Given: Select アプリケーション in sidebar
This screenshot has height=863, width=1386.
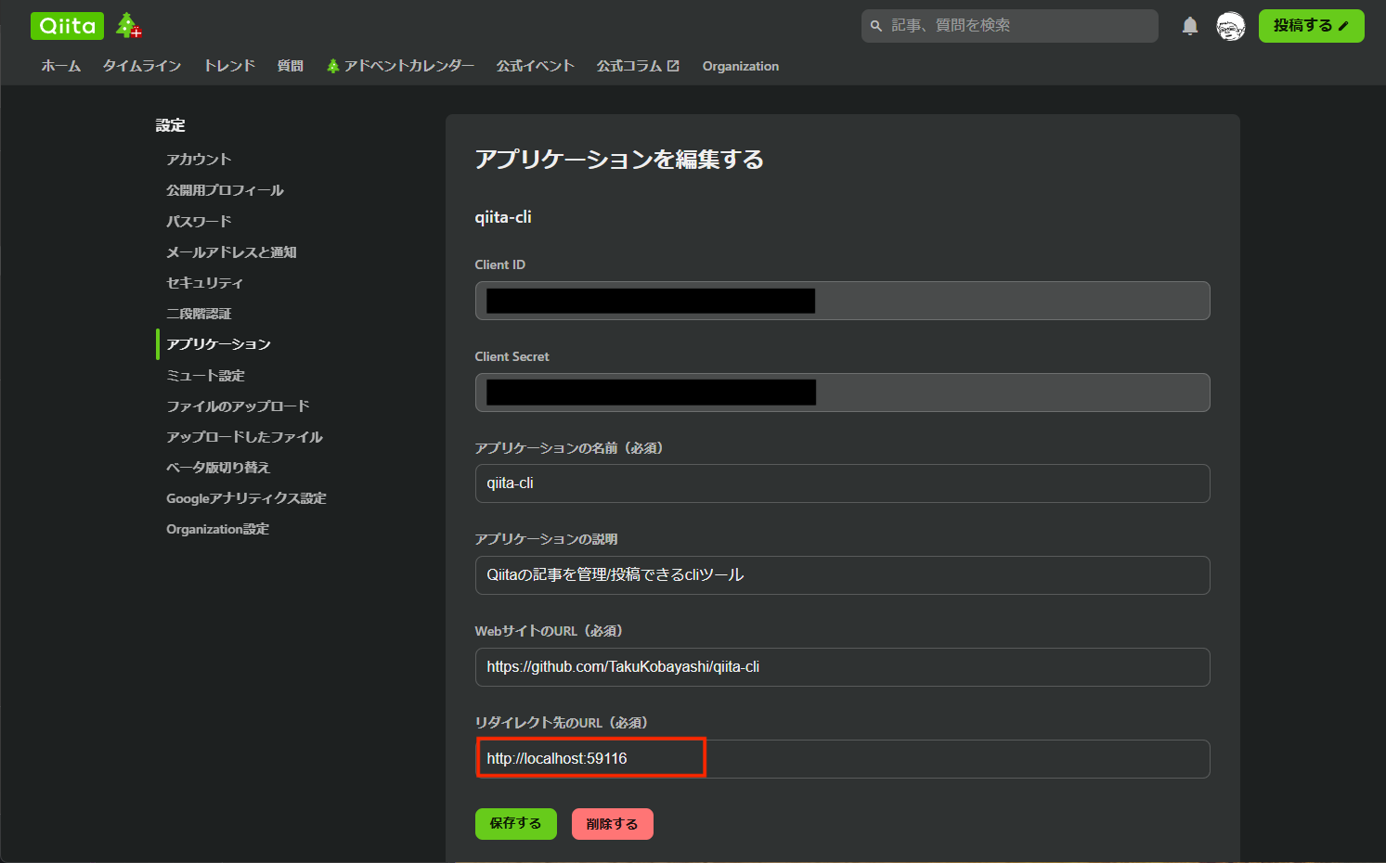Looking at the screenshot, I should pos(218,344).
